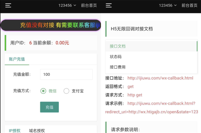Click the 用户ID value 6
The image size is (201, 133).
pos(30,43)
